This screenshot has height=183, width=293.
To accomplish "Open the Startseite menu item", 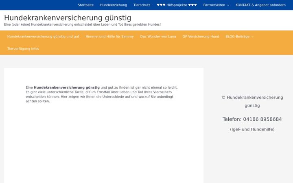I will tap(85, 5).
